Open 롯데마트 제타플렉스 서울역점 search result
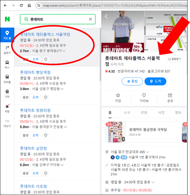The width and height of the screenshot is (190, 195). (45, 34)
